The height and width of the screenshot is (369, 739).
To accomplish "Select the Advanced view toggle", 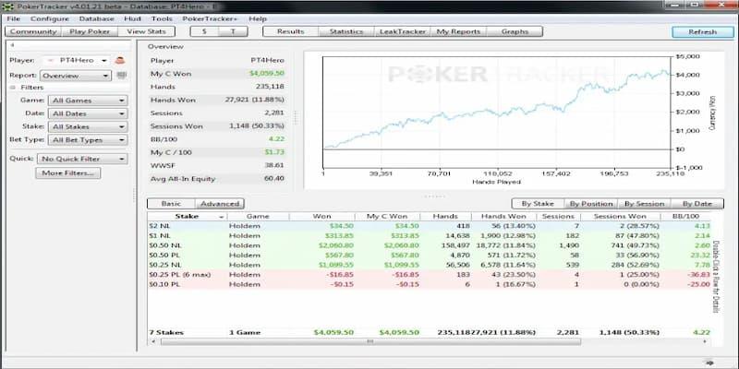I will (220, 204).
